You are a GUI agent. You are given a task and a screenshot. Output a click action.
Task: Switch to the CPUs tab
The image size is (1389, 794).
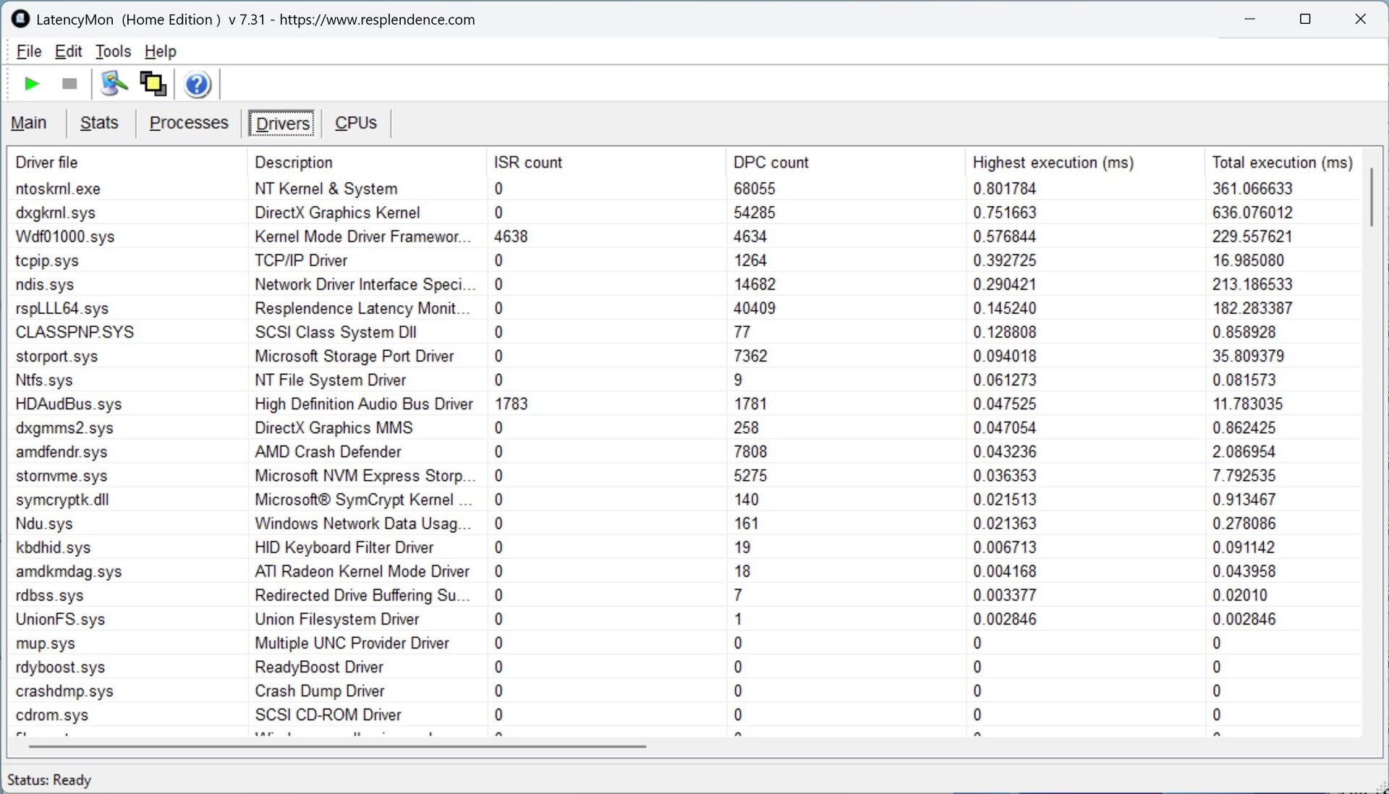coord(355,123)
